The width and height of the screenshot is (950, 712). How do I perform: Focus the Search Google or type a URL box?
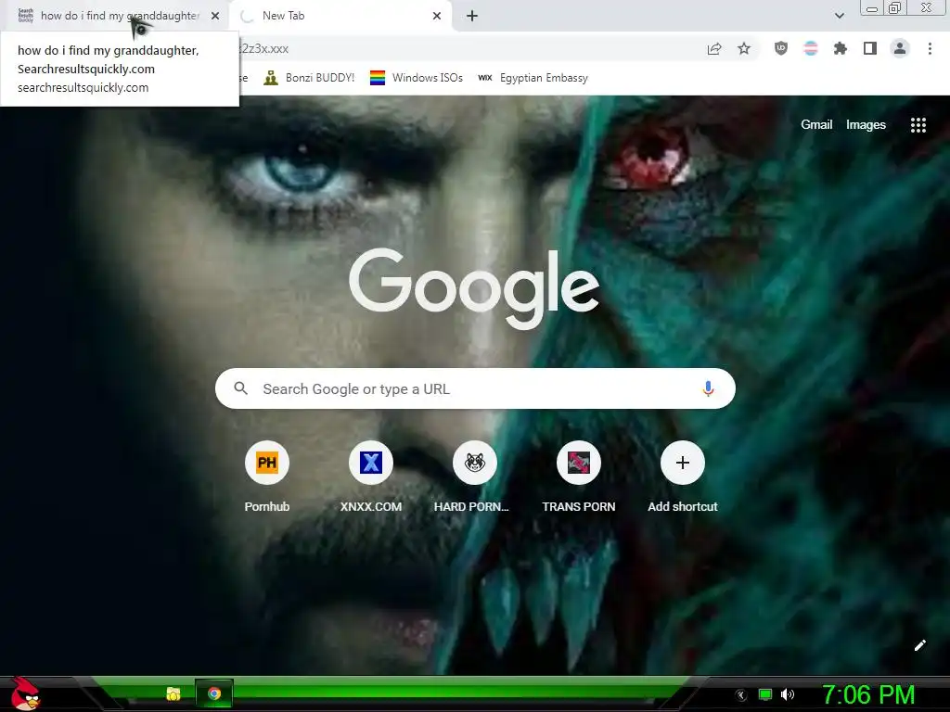(475, 388)
